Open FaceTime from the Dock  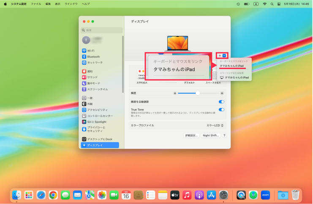(x=114, y=195)
